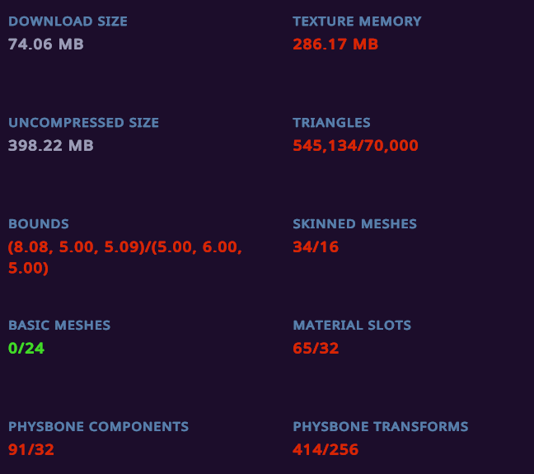Select the Uncompressed Size label
This screenshot has width=534, height=474.
tap(83, 123)
